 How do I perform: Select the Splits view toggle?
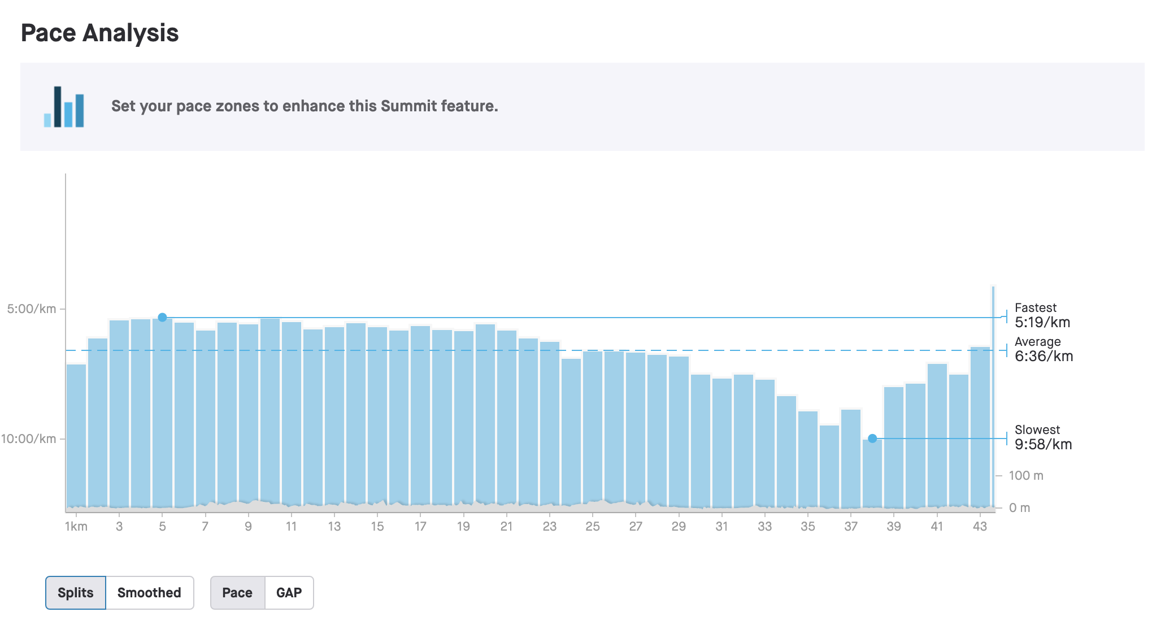(76, 593)
